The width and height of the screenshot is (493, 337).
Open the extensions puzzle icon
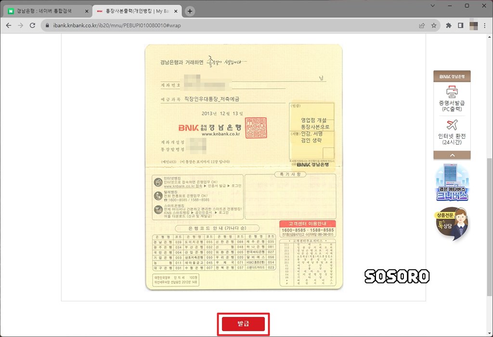tap(449, 26)
